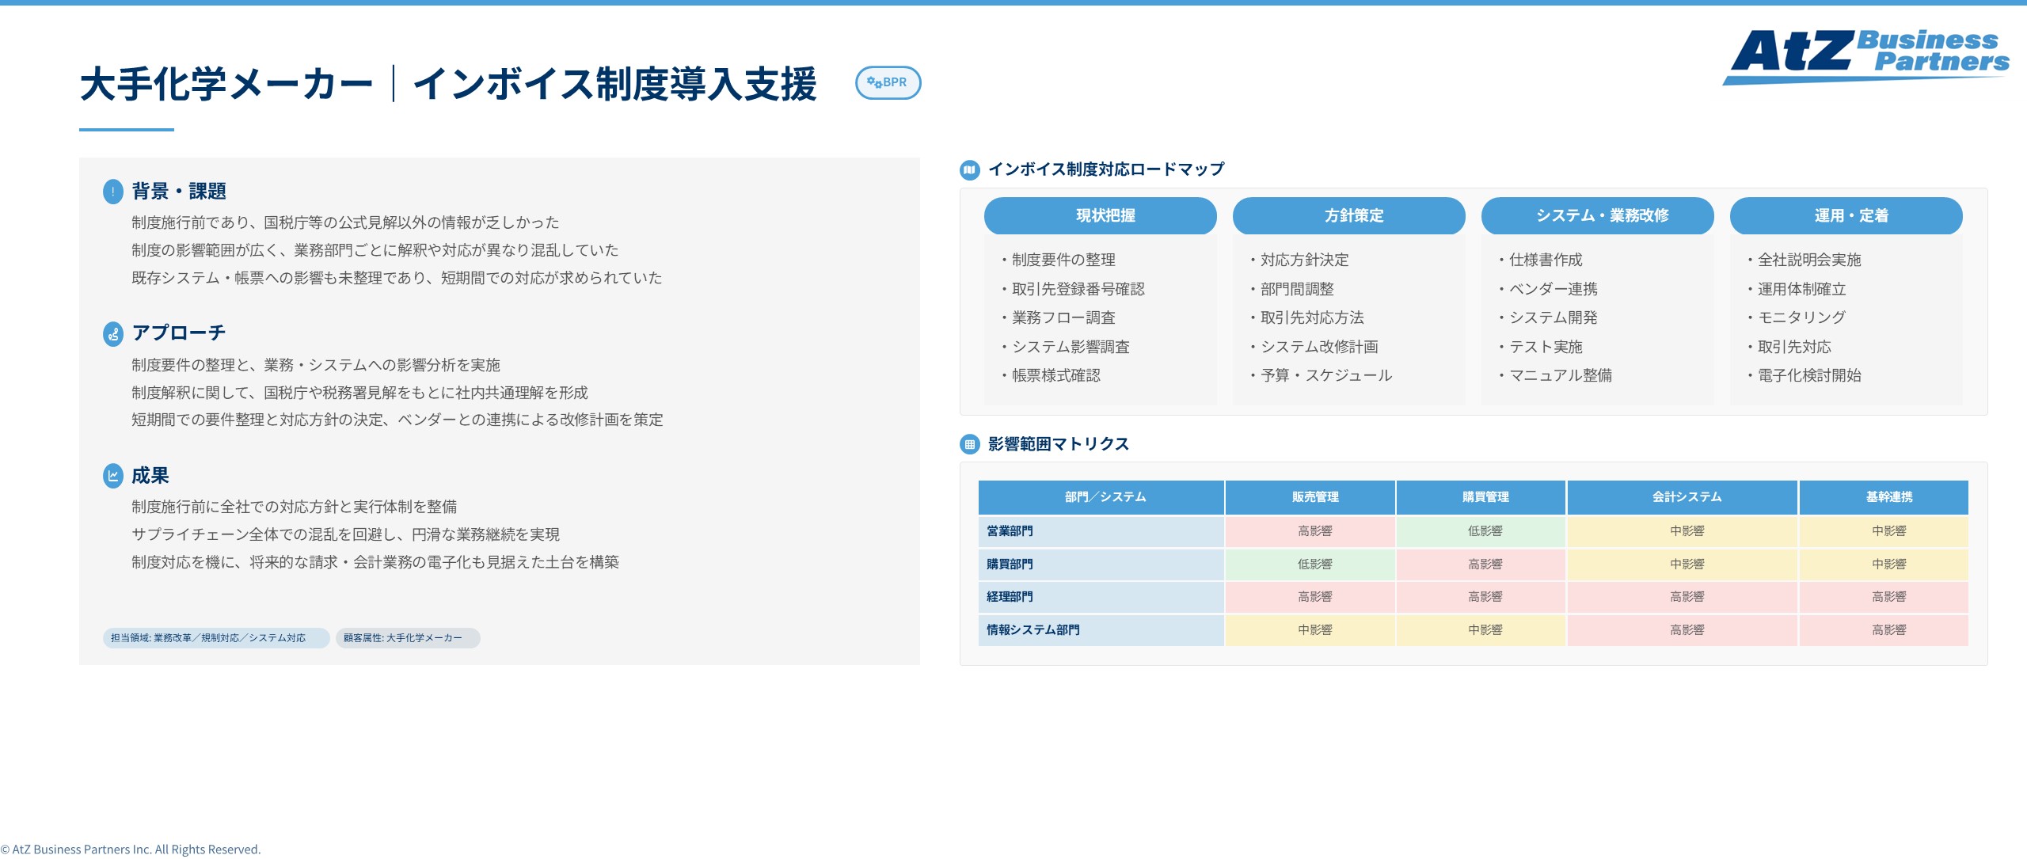Viewport: 2027px width, 859px height.
Task: Click the roadmap icon next to インボイス制度対応ロードマップ
Action: [x=969, y=169]
